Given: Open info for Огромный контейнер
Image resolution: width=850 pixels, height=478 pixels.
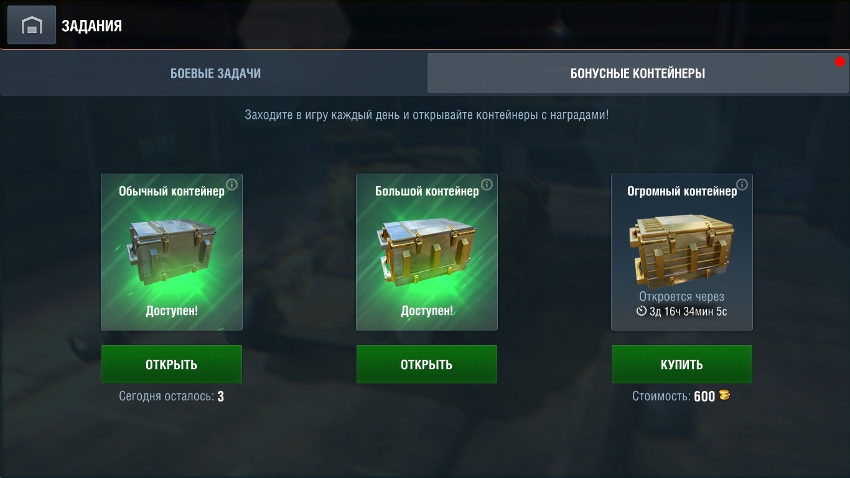Looking at the screenshot, I should click(x=742, y=185).
